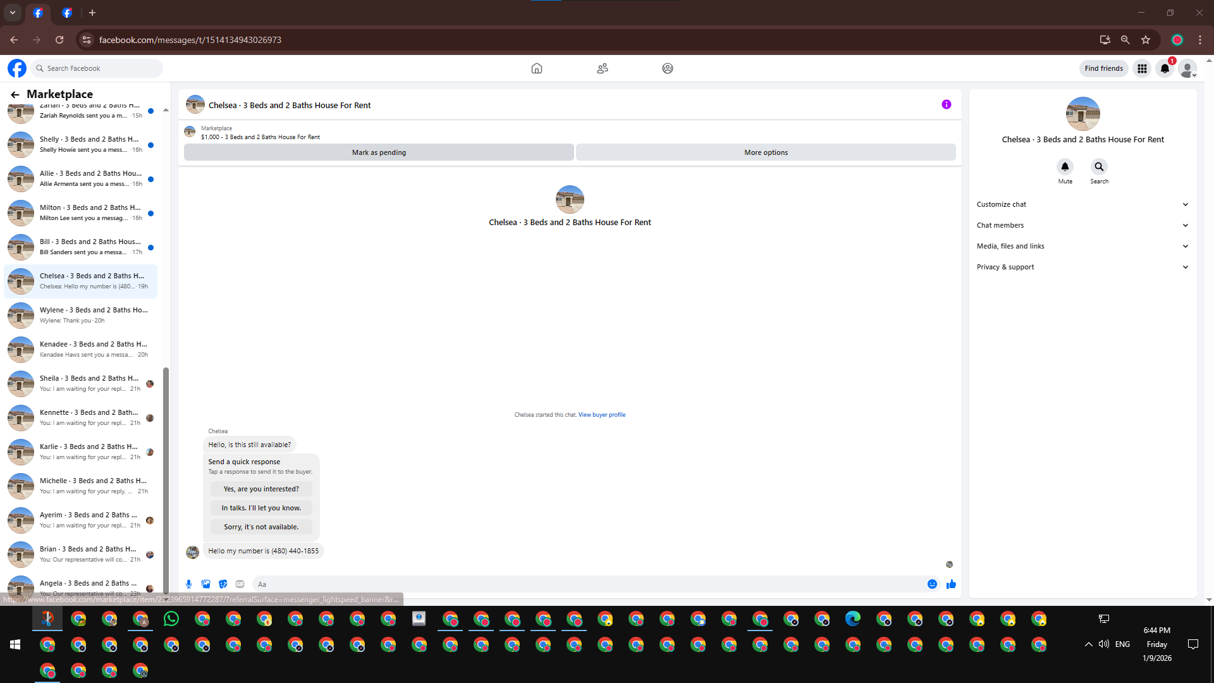Image resolution: width=1214 pixels, height=683 pixels.
Task: Expand Customize chat section
Action: pos(1082,204)
